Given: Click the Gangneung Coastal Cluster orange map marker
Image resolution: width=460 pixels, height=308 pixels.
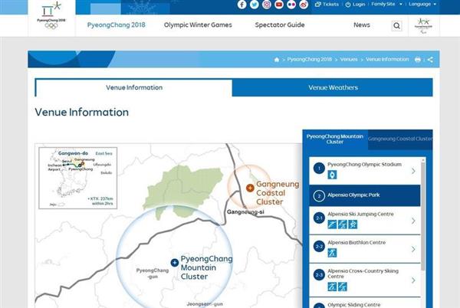Looking at the screenshot, I should (250, 188).
